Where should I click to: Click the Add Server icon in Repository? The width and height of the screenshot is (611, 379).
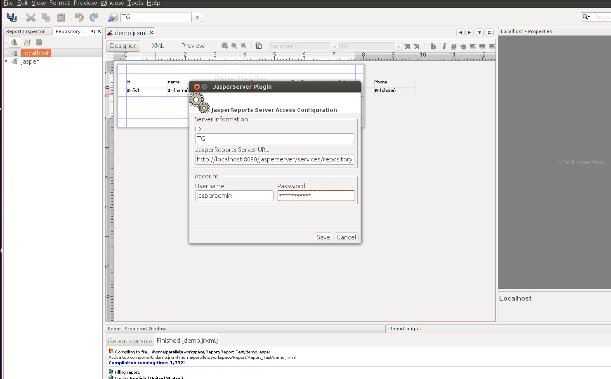tap(14, 42)
